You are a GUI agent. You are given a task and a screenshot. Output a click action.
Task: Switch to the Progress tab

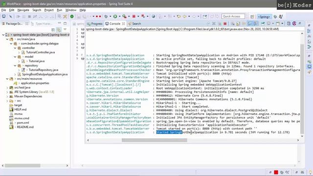[95, 23]
